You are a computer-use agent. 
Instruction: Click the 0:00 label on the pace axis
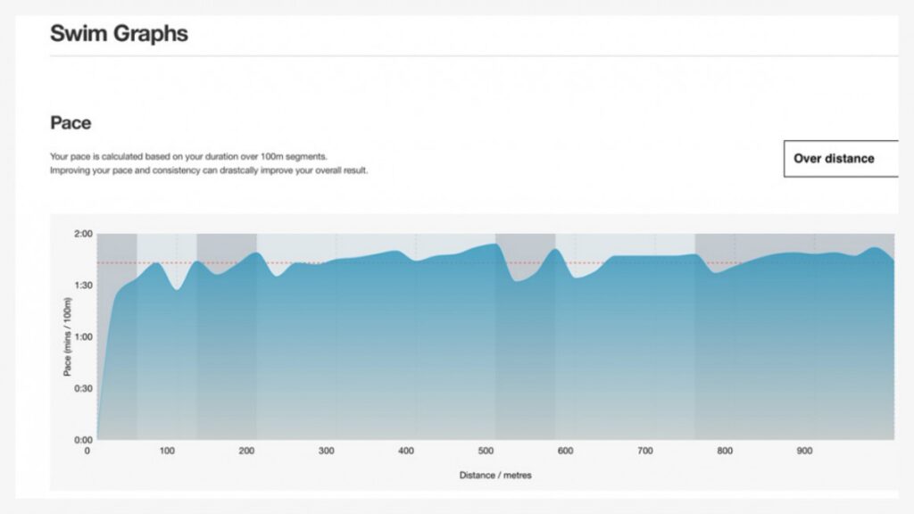pyautogui.click(x=84, y=437)
